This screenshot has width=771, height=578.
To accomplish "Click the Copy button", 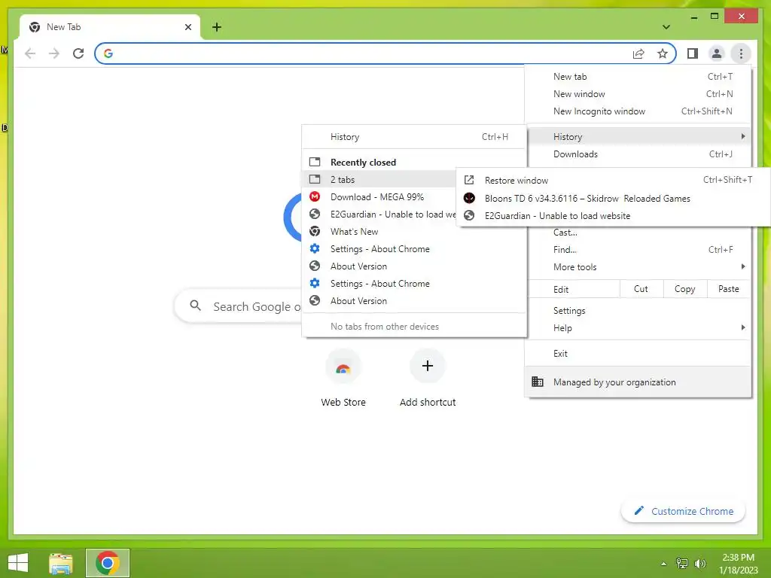I will (685, 289).
